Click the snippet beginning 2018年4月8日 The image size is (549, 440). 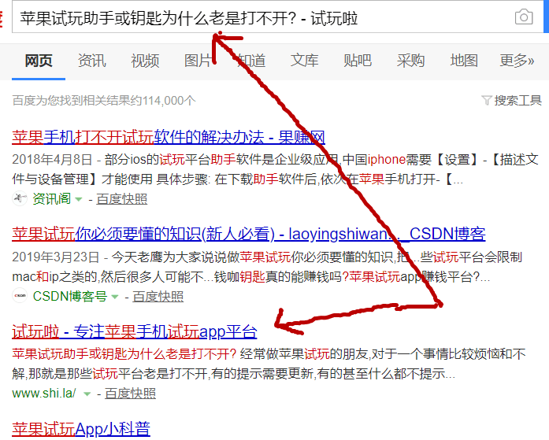(x=275, y=169)
